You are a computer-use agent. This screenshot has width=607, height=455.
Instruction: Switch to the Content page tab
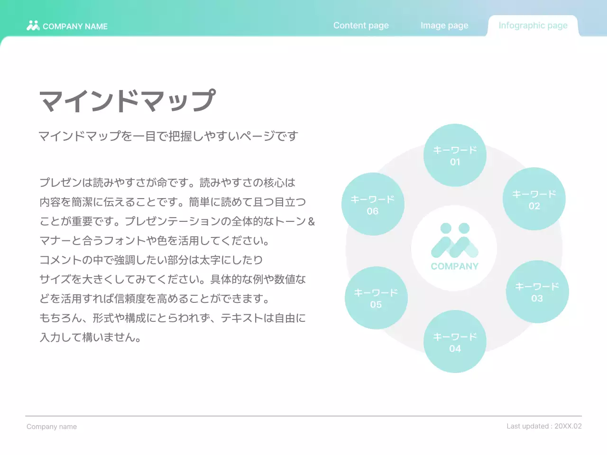(x=361, y=26)
